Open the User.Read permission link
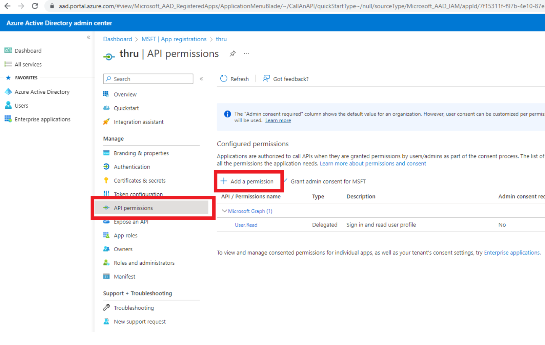Viewport: 545px width, 345px height. (x=246, y=225)
